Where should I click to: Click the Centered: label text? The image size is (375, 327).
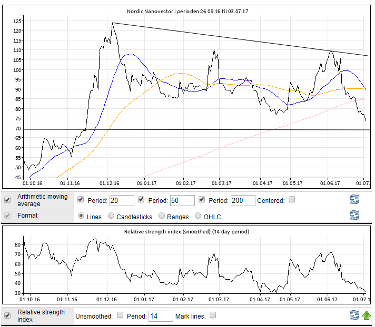click(271, 201)
